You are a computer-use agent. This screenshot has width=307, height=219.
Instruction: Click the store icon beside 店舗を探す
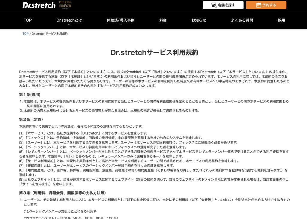coord(214,5)
